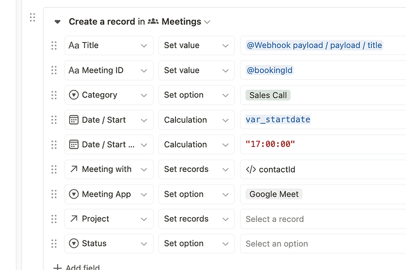Click the var_startdate formula token

(278, 119)
